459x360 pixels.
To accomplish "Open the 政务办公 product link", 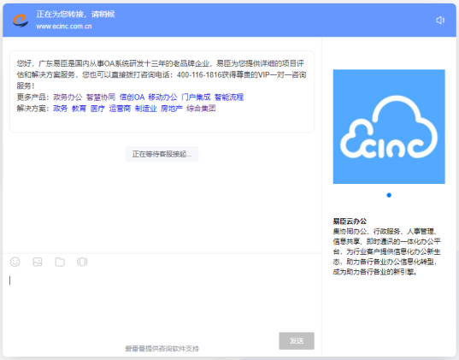I will coord(68,97).
